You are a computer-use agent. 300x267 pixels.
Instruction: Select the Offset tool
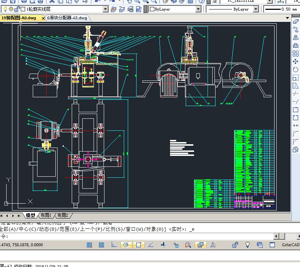296,46
